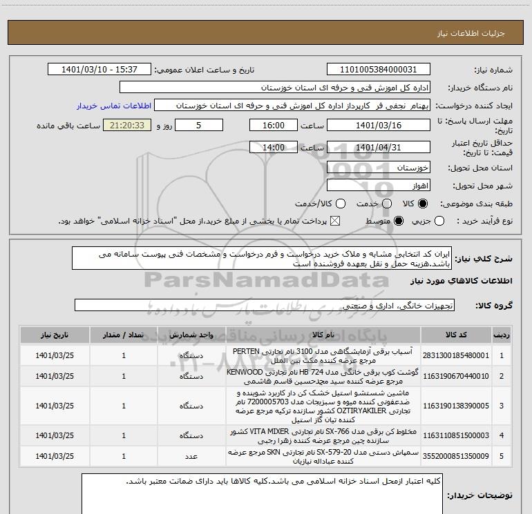Image resolution: width=532 pixels, height=514 pixels.
Task: Click the OZTIRYAKILER washing machine item name
Action: 323,406
